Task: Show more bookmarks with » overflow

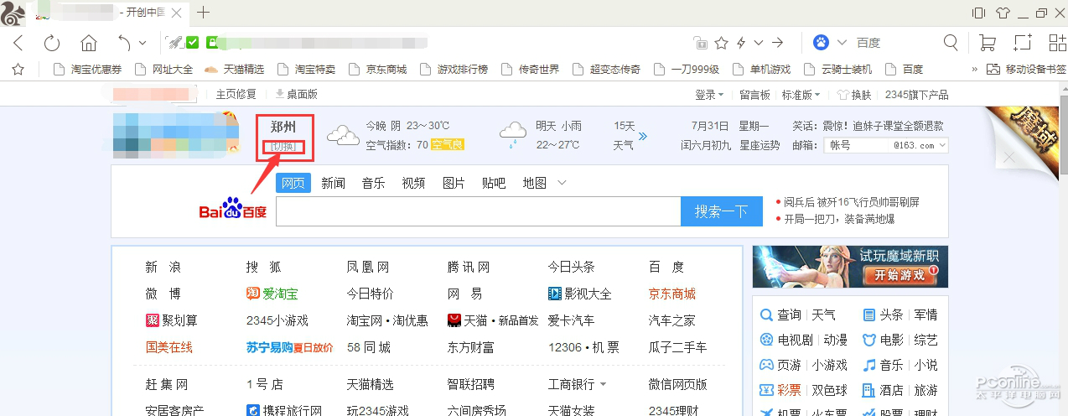Action: pos(975,70)
